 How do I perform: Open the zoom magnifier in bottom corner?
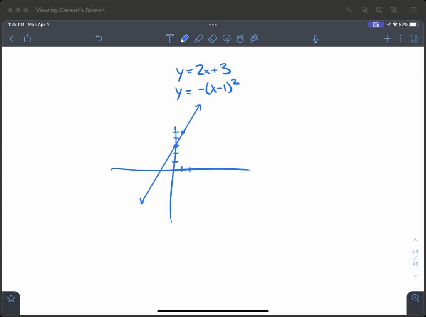415,298
